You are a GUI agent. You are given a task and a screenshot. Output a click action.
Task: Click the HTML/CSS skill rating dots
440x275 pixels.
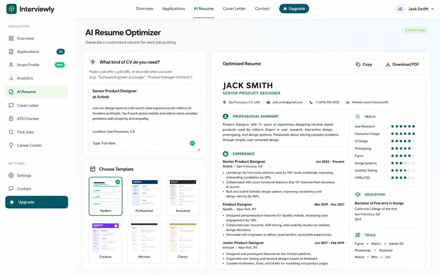pyautogui.click(x=403, y=178)
